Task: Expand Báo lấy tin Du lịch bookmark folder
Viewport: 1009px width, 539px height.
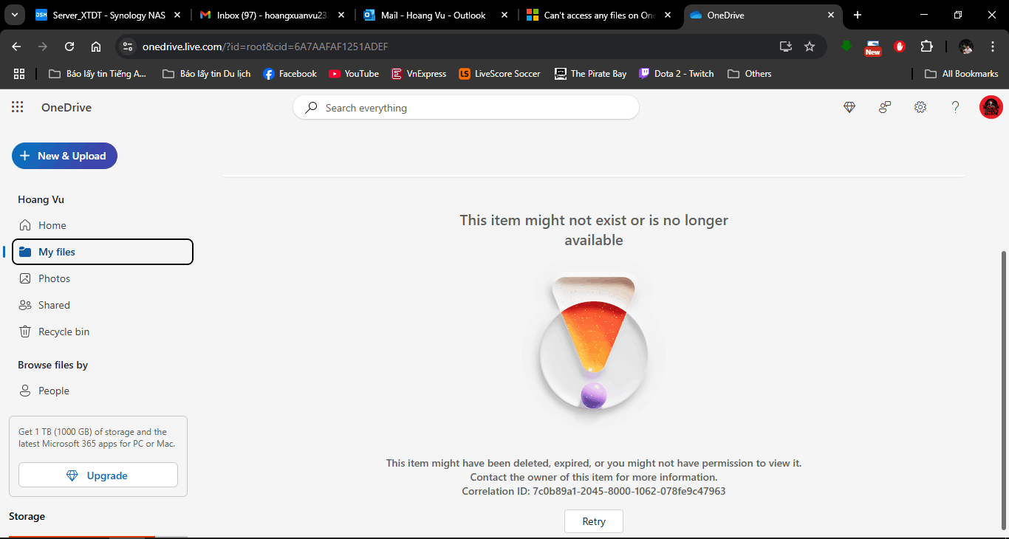Action: [x=207, y=74]
